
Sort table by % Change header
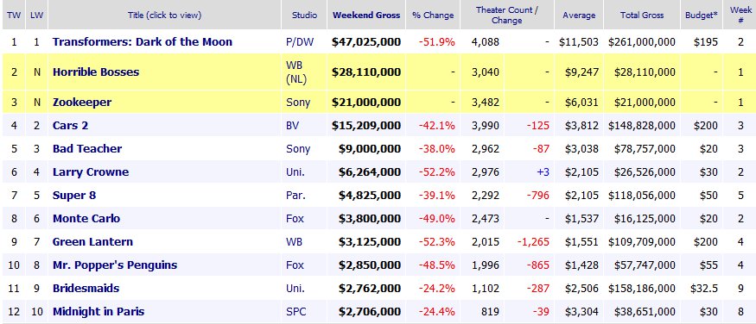[x=433, y=15]
